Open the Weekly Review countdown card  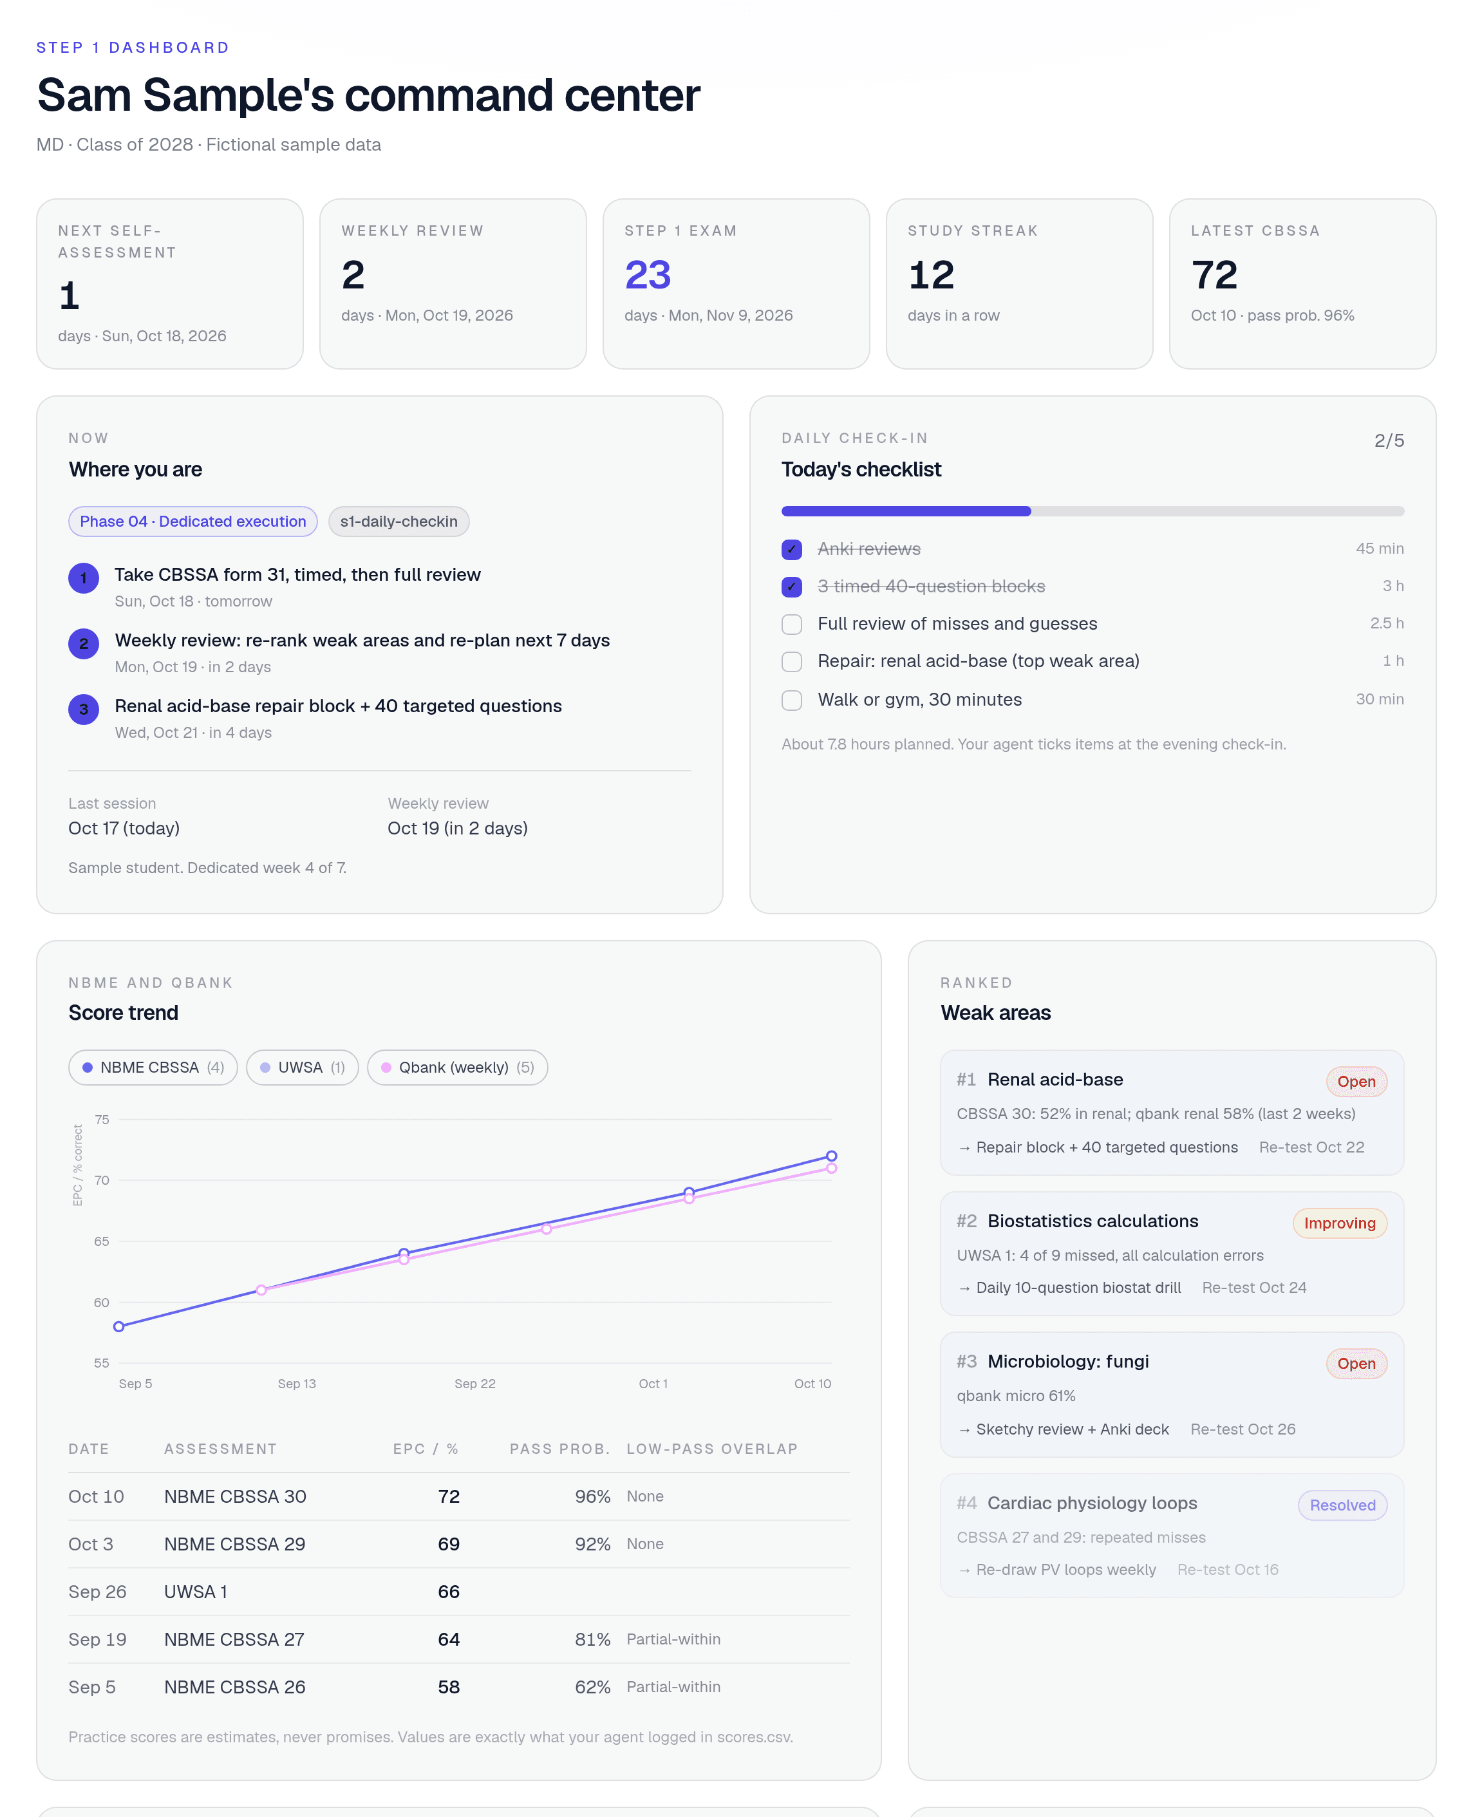pos(453,283)
